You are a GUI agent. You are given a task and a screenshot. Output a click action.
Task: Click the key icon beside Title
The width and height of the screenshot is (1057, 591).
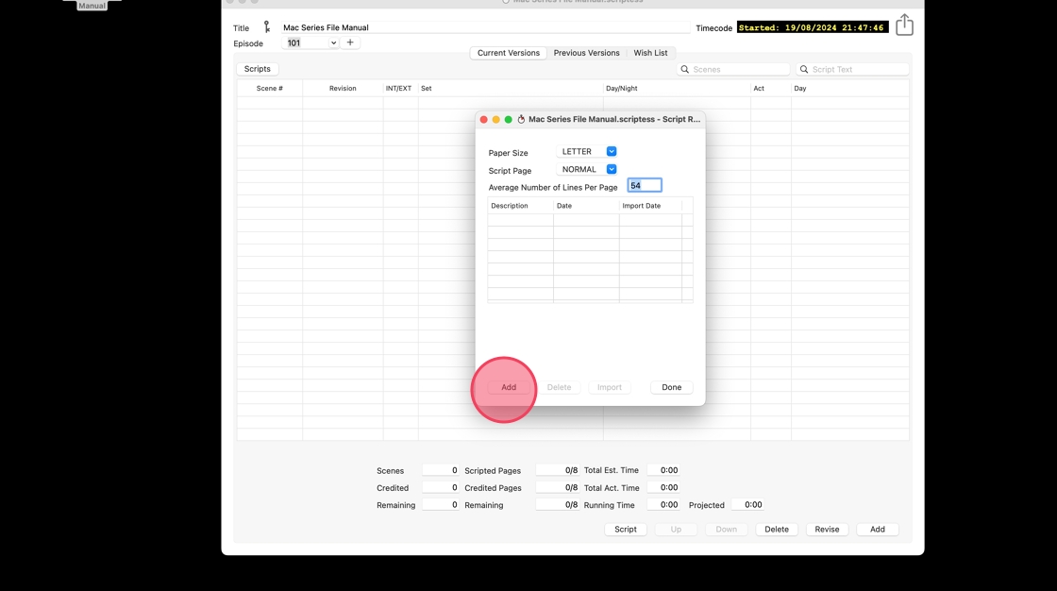click(x=267, y=27)
